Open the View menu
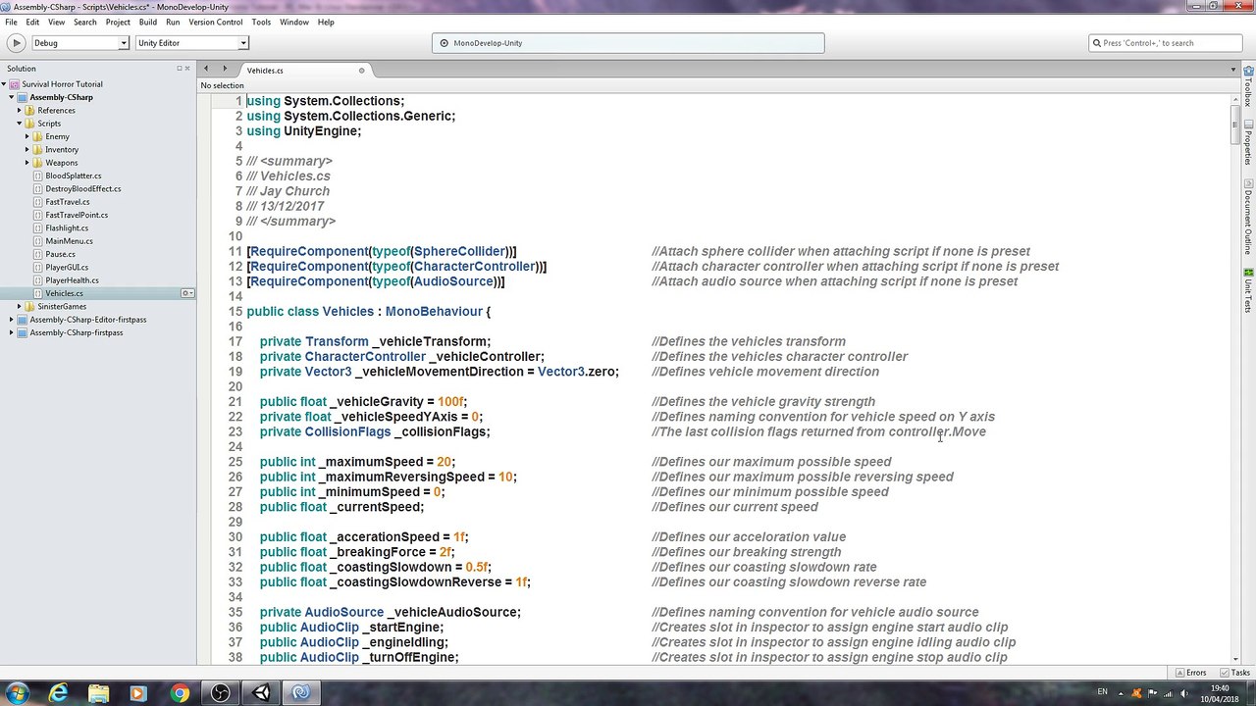Viewport: 1256px width, 706px height. tap(56, 22)
